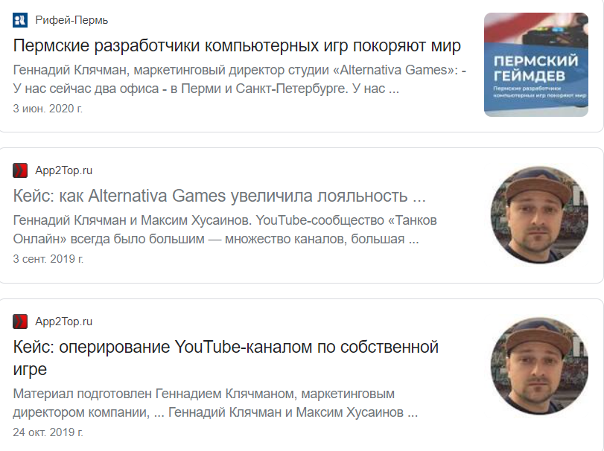Click round photo thumbnail in the bottom card

[x=535, y=366]
